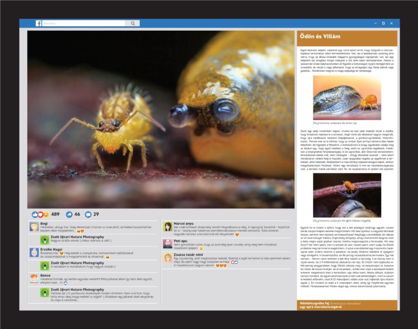The image size is (418, 329).
Task: Click Bence's profile avatar
Action: [33, 278]
